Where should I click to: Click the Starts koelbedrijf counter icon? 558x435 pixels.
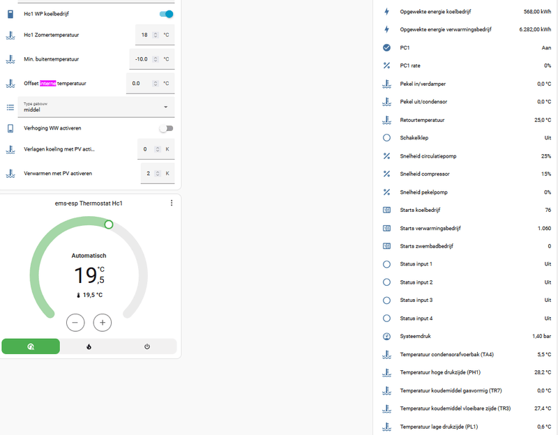(386, 210)
